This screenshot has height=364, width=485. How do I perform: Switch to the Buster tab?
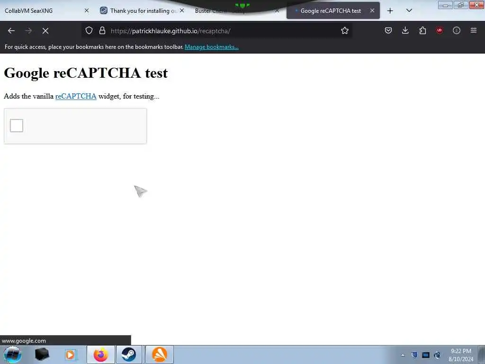(237, 11)
